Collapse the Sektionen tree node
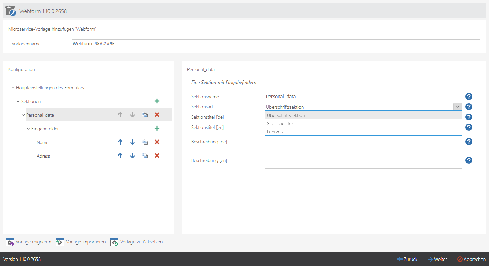This screenshot has height=266, width=489. click(18, 101)
